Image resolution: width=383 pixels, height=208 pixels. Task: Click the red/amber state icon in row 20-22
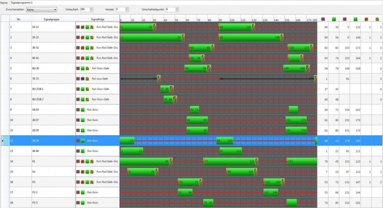83,38
